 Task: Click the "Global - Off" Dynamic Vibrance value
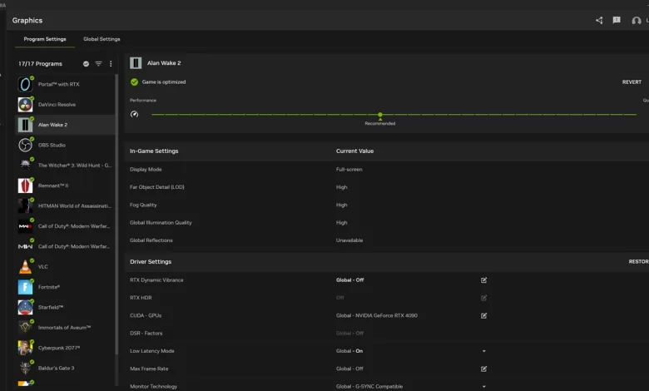pyautogui.click(x=349, y=280)
